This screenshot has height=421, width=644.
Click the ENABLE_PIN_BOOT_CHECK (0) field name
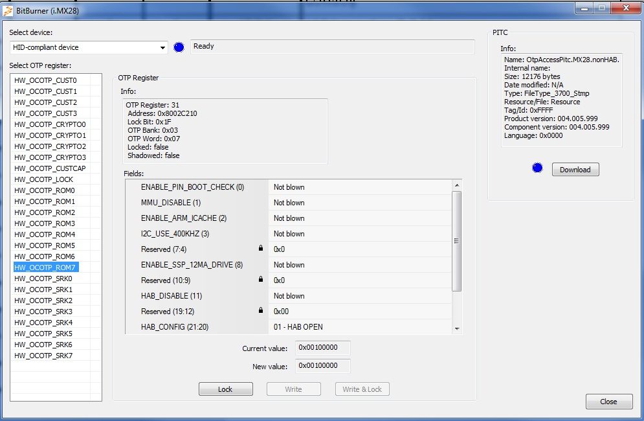coord(192,187)
